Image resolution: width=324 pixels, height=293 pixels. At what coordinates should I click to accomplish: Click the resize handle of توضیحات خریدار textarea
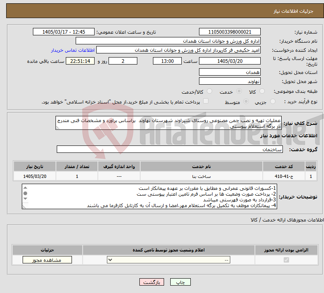[24, 207]
